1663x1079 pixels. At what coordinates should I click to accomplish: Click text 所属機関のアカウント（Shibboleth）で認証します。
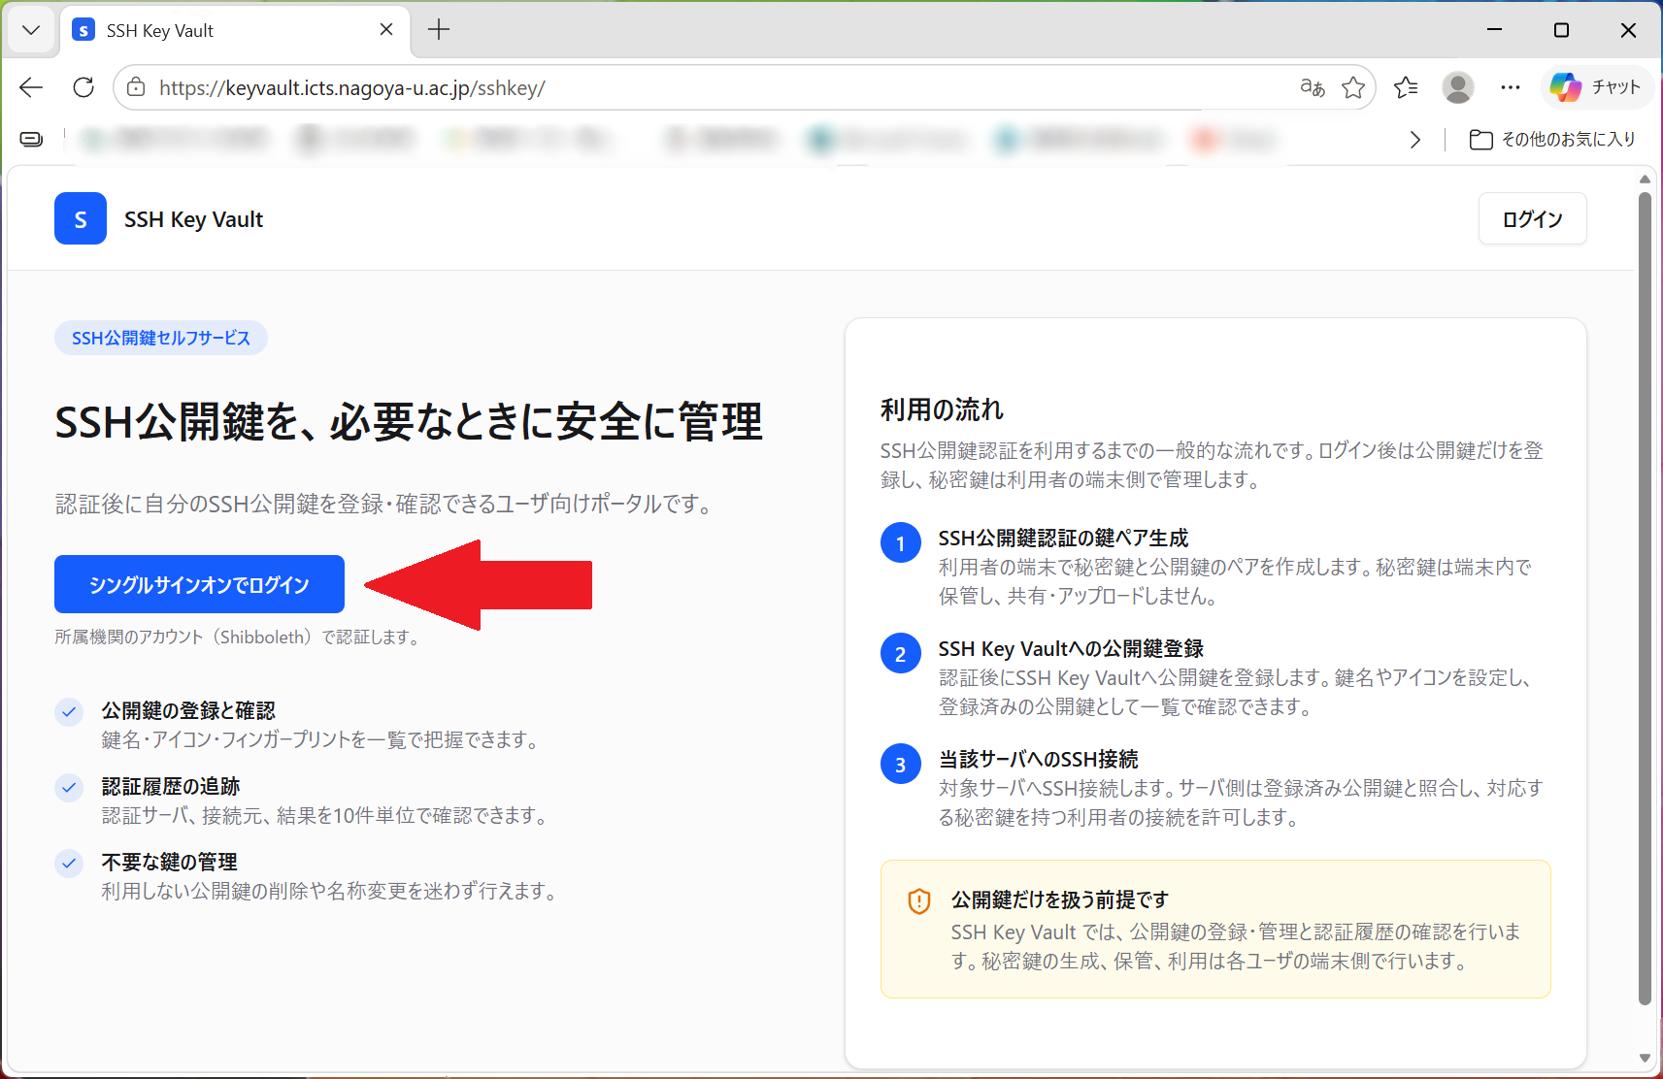[238, 638]
